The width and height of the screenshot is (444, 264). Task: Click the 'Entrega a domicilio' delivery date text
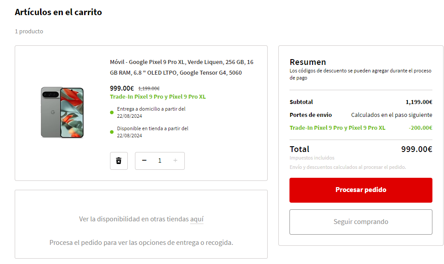click(x=151, y=112)
